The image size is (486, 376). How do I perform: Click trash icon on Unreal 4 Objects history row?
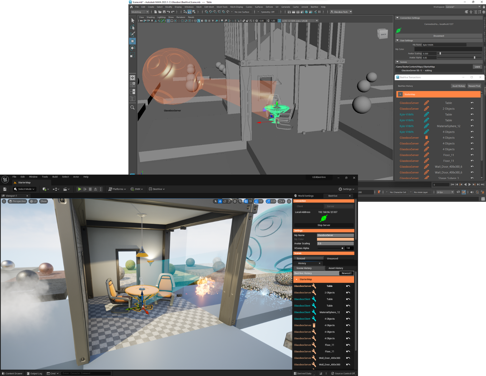314,325
